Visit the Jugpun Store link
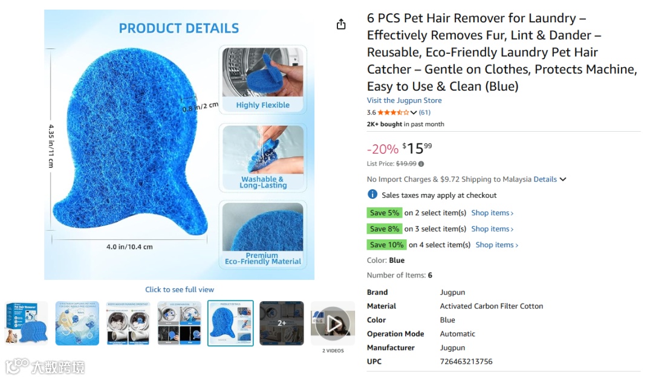The width and height of the screenshot is (653, 379). point(404,100)
